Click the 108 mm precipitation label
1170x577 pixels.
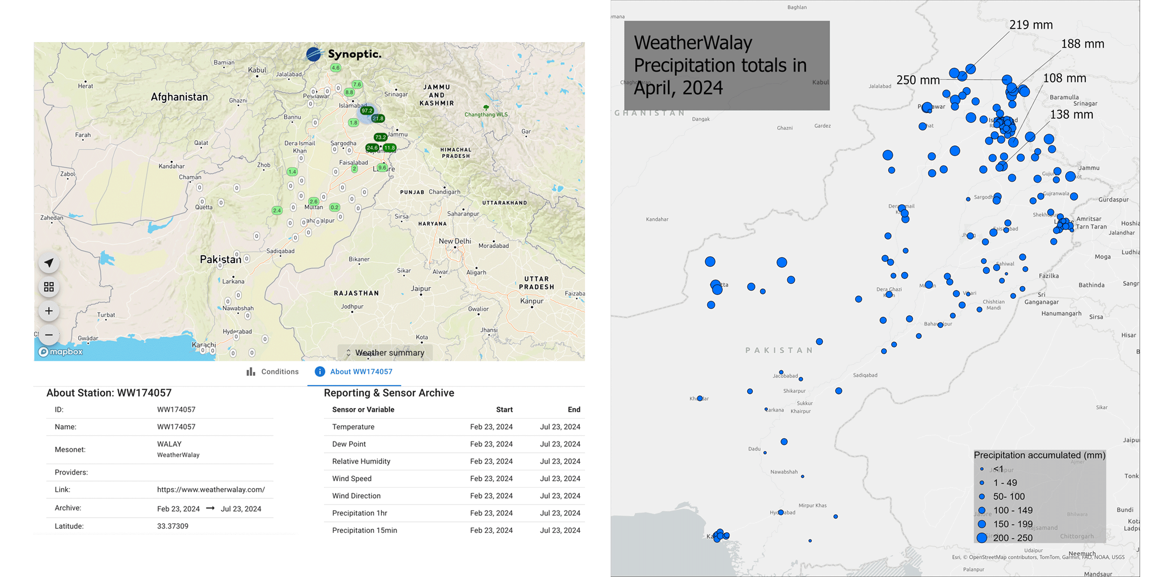1064,78
